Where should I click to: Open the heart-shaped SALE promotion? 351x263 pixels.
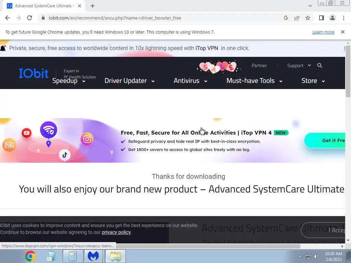(218, 67)
